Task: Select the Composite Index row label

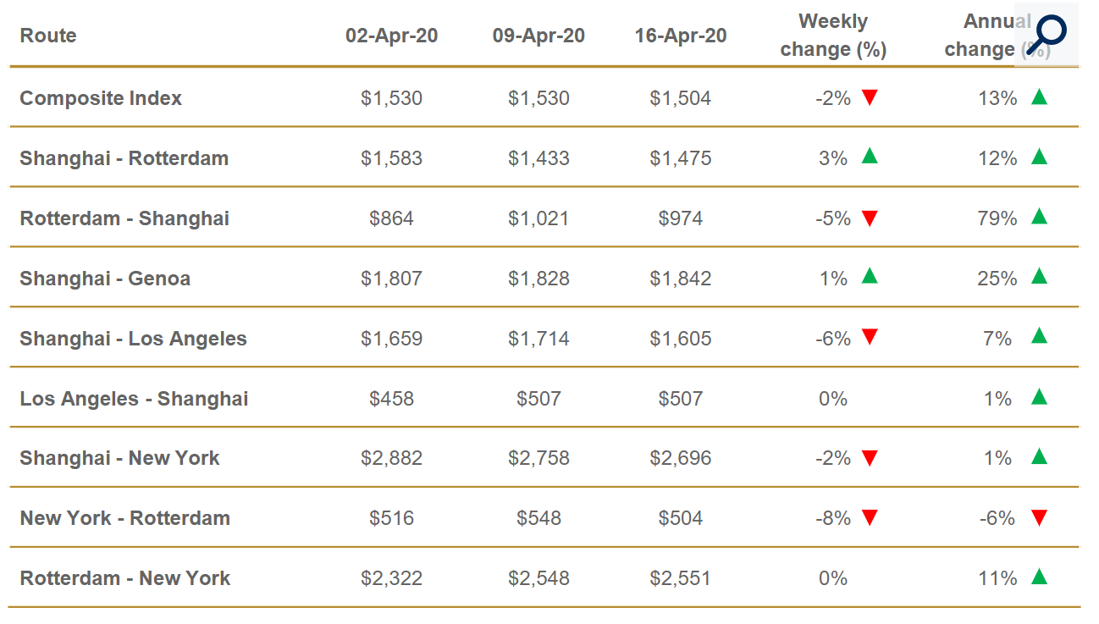Action: click(x=101, y=98)
